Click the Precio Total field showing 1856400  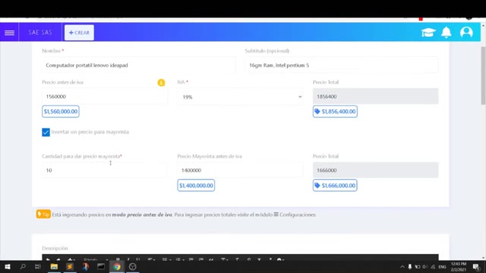[375, 96]
